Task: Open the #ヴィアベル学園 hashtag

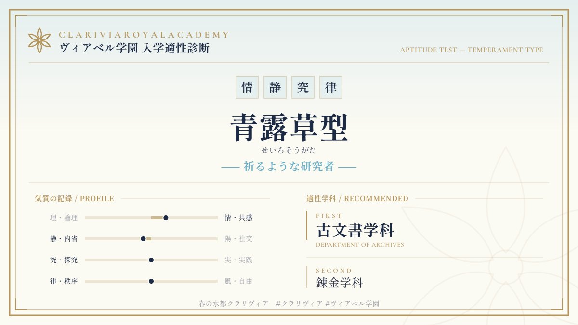Action: (x=352, y=304)
